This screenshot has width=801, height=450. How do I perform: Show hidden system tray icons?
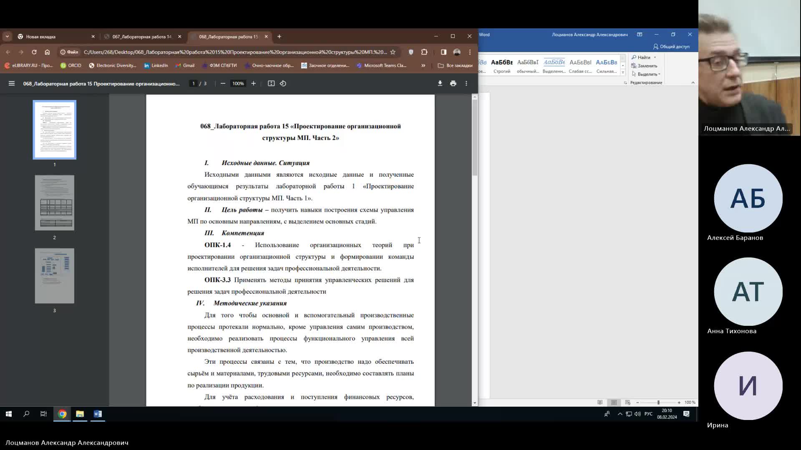[x=620, y=414]
